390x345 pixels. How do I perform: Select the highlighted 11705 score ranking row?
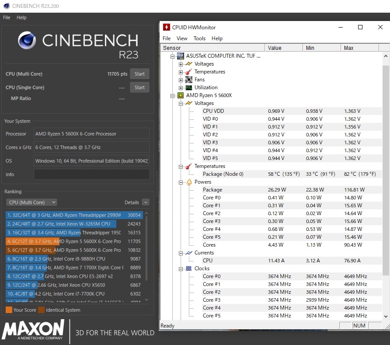click(x=74, y=241)
